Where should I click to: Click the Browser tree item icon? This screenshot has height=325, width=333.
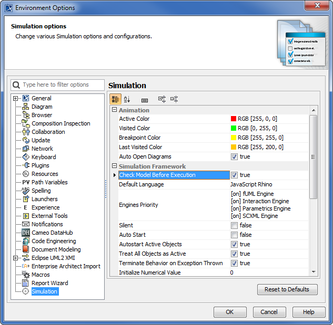coord(26,115)
